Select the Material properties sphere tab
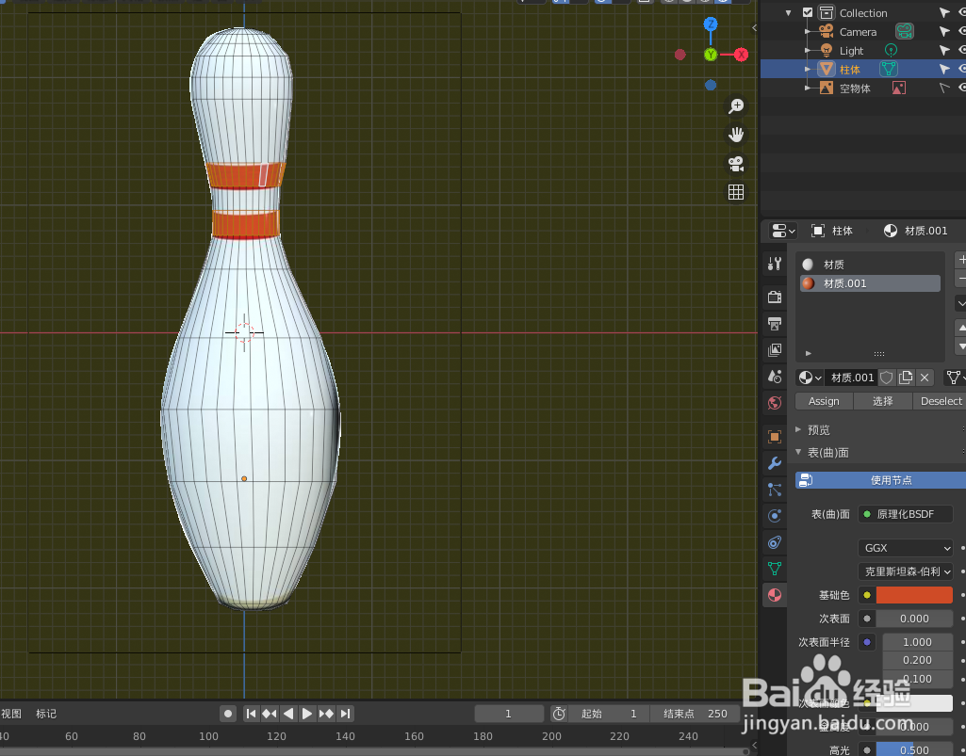The image size is (966, 756). [774, 594]
